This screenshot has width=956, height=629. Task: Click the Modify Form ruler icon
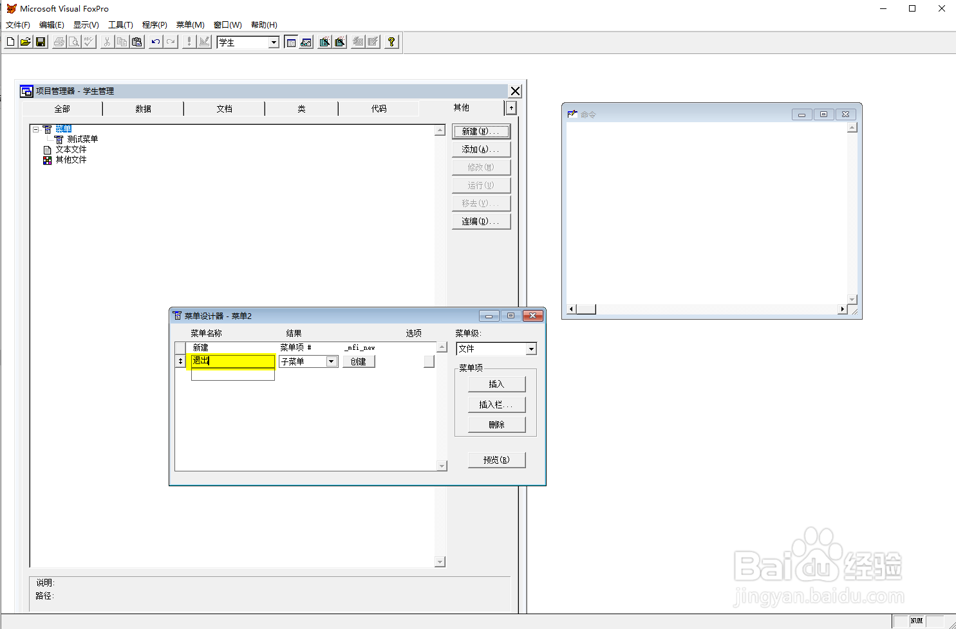(x=204, y=42)
